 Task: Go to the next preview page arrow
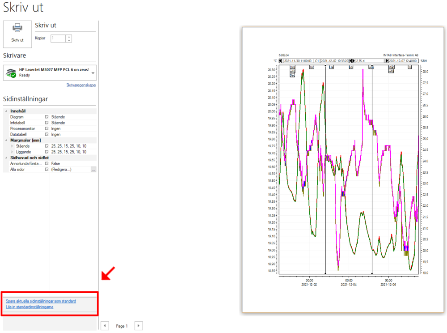[139, 325]
